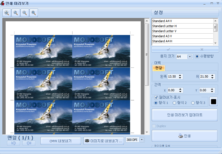Image resolution: width=222 pixels, height=154 pixels.
Task: Select the 형식 2 radio button
Action: point(174,103)
